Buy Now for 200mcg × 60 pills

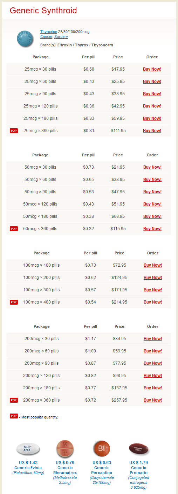(x=153, y=351)
